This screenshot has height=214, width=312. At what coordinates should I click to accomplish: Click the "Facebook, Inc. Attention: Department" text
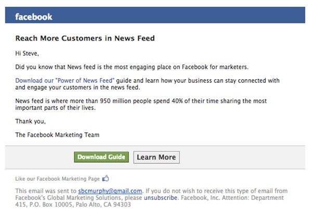pyautogui.click(x=232, y=198)
